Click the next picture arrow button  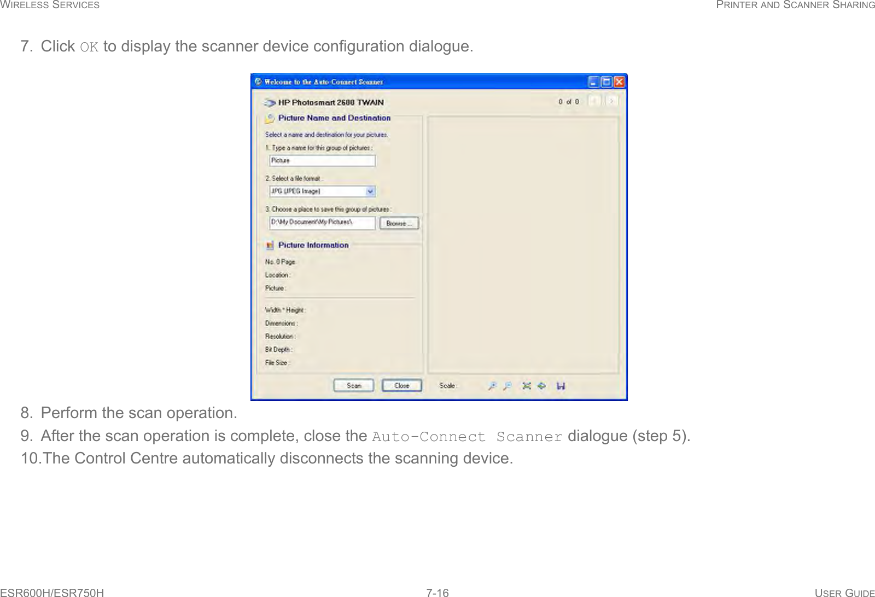612,101
